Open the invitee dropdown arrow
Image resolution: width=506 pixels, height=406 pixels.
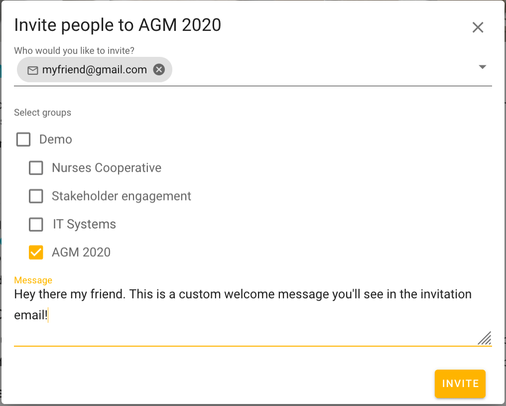(x=482, y=67)
